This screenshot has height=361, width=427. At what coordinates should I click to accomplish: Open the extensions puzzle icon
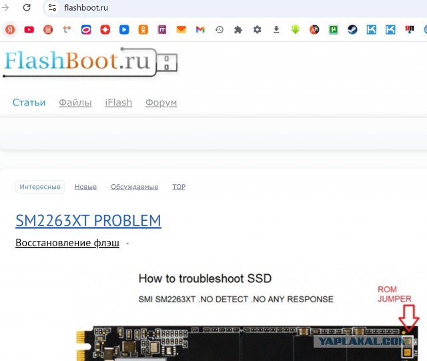coord(238,29)
